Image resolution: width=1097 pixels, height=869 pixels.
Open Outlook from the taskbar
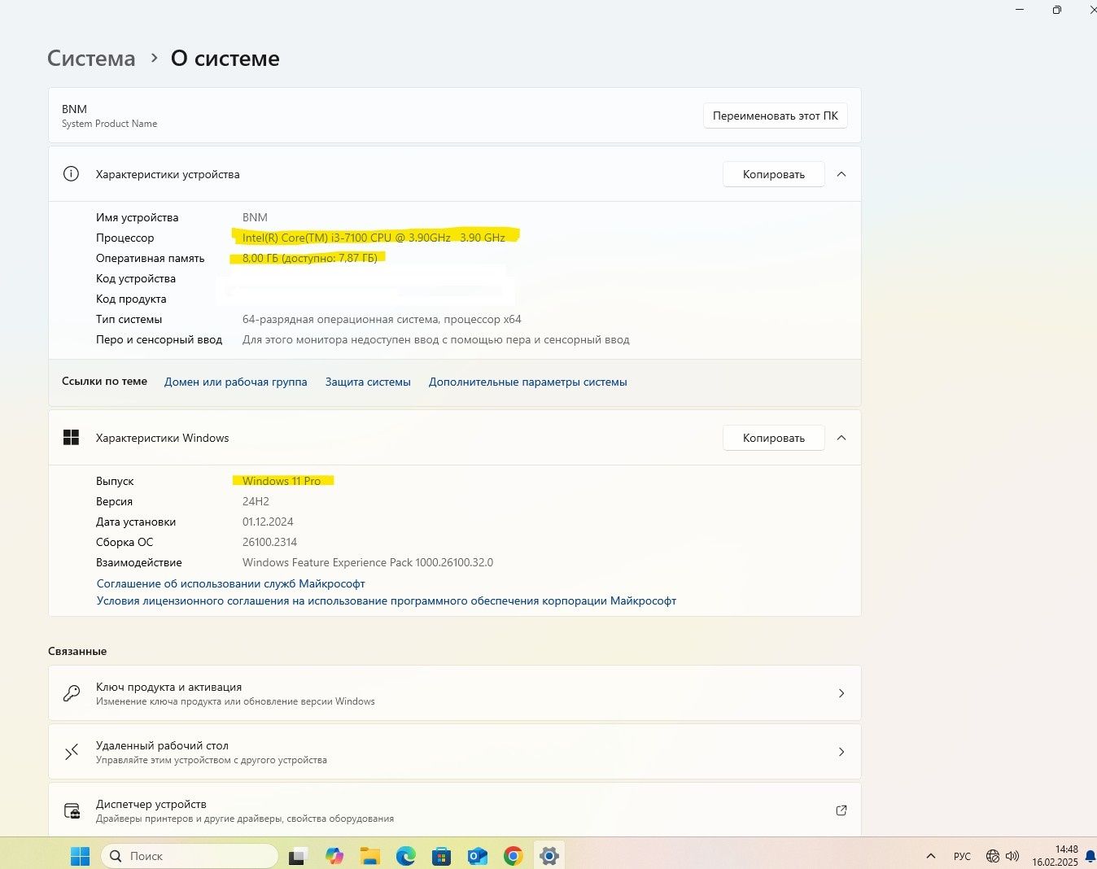tap(477, 856)
